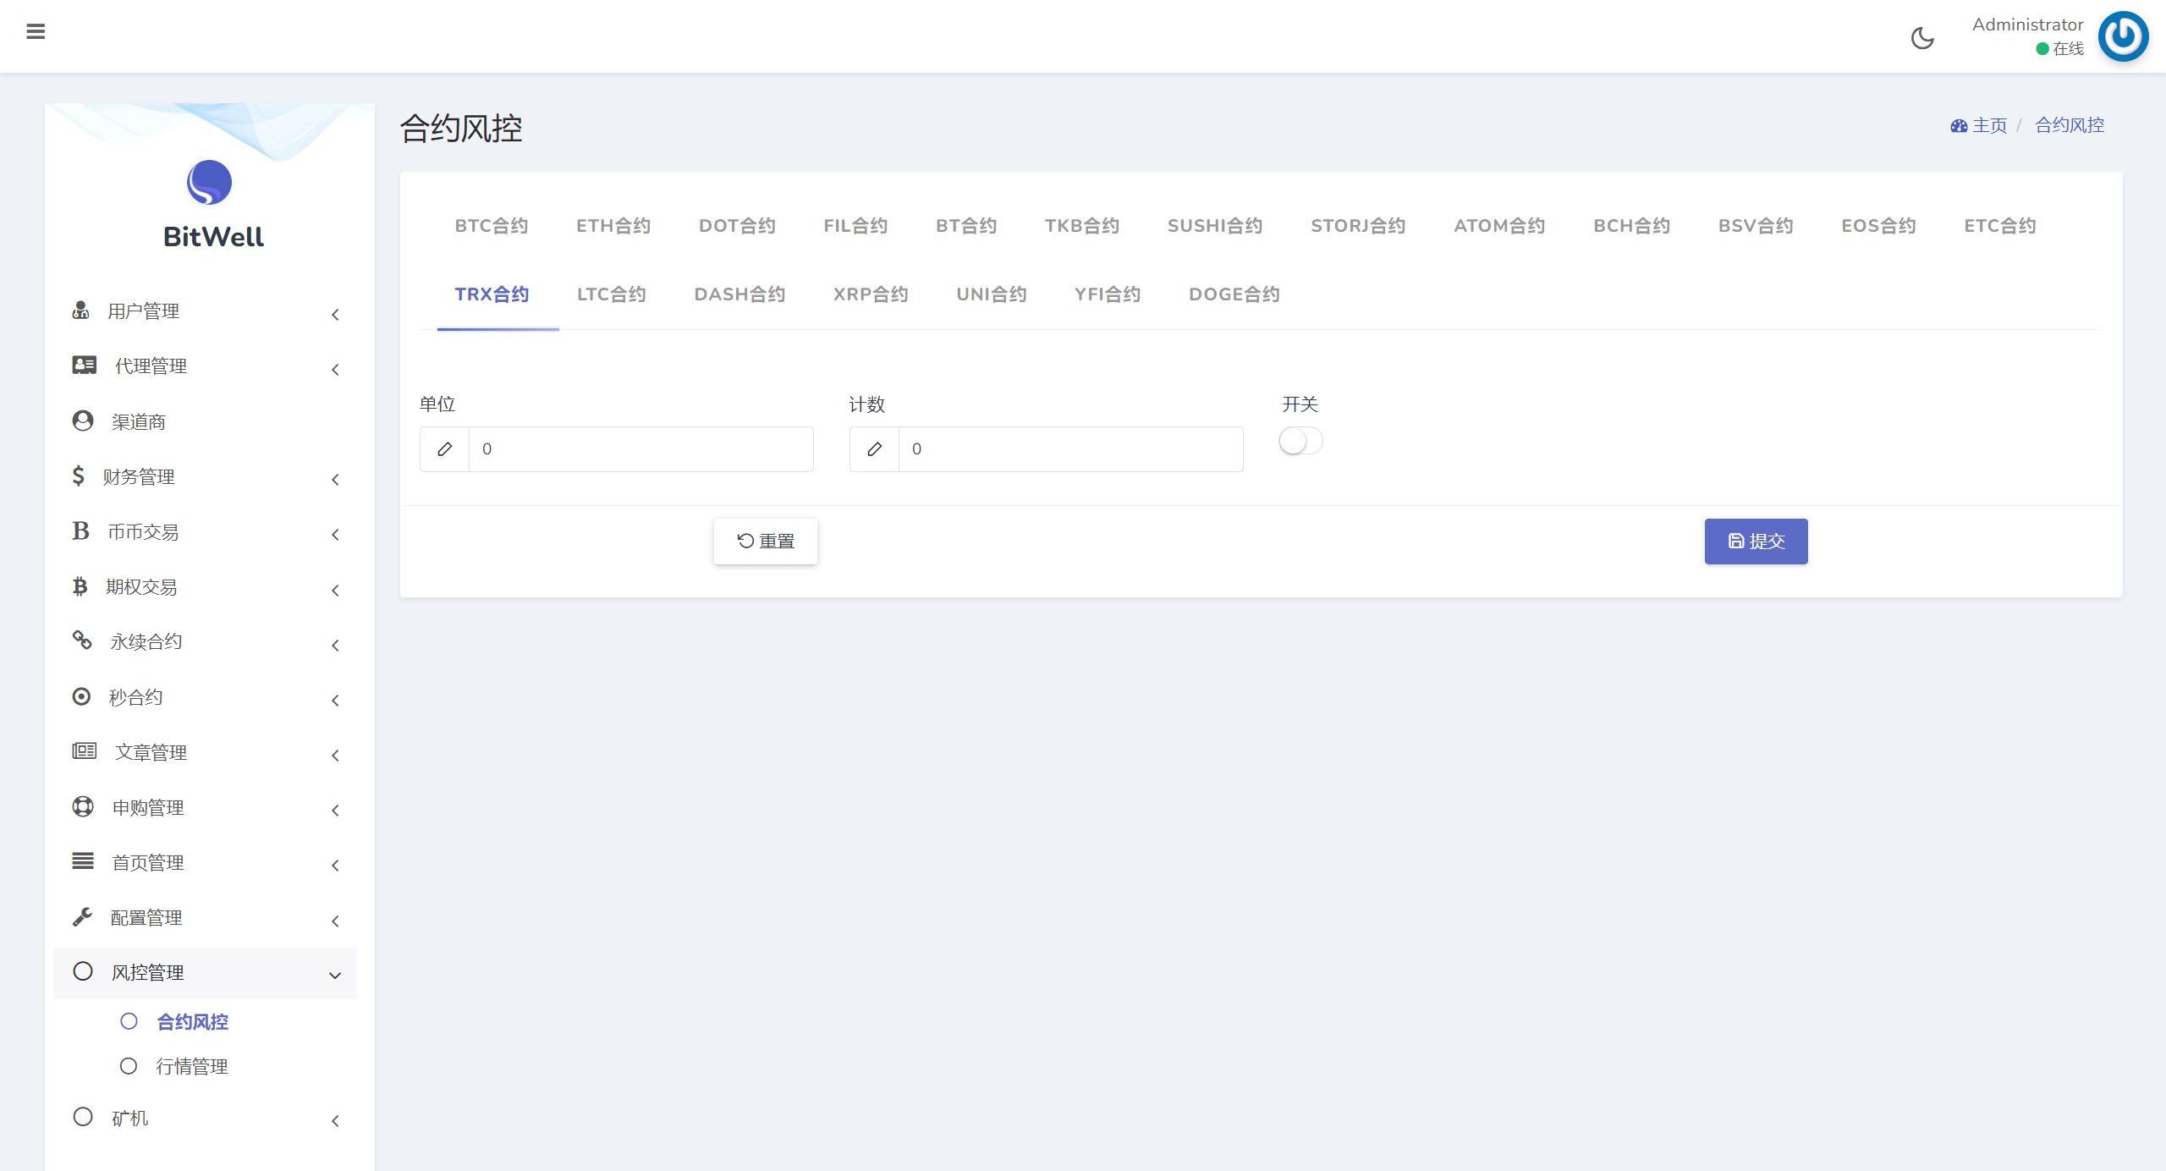2166x1171 pixels.
Task: Switch to the BTC合约 tab
Action: 491,226
